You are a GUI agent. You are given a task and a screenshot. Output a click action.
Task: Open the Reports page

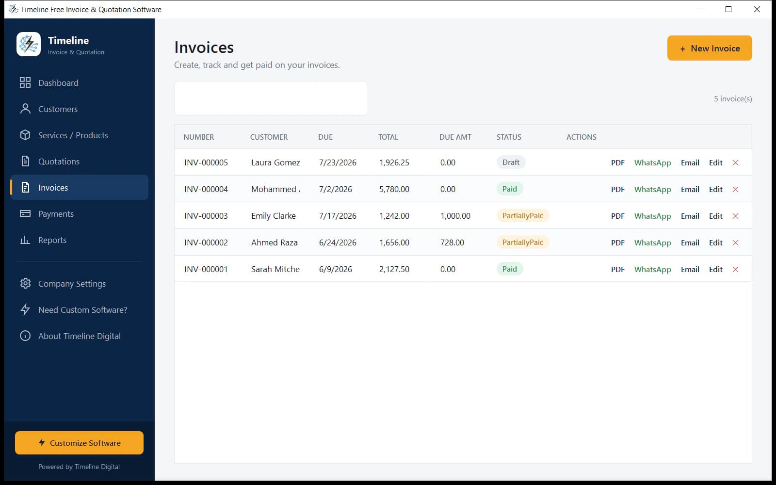(52, 240)
